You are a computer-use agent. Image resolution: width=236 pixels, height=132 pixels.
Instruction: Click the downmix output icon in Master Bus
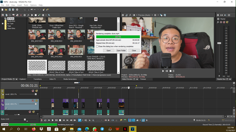pyautogui.click(x=222, y=15)
